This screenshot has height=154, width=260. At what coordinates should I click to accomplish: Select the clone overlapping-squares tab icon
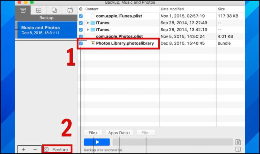coord(54,10)
